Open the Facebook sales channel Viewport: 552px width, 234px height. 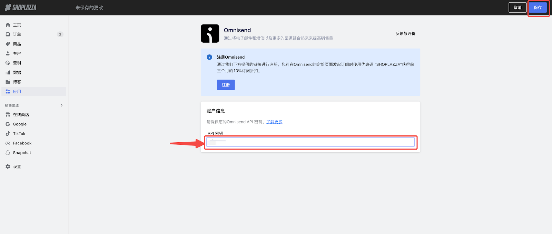pos(34,143)
